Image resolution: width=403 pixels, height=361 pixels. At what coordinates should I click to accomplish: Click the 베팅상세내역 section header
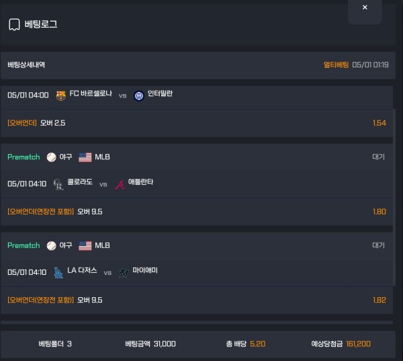point(26,65)
